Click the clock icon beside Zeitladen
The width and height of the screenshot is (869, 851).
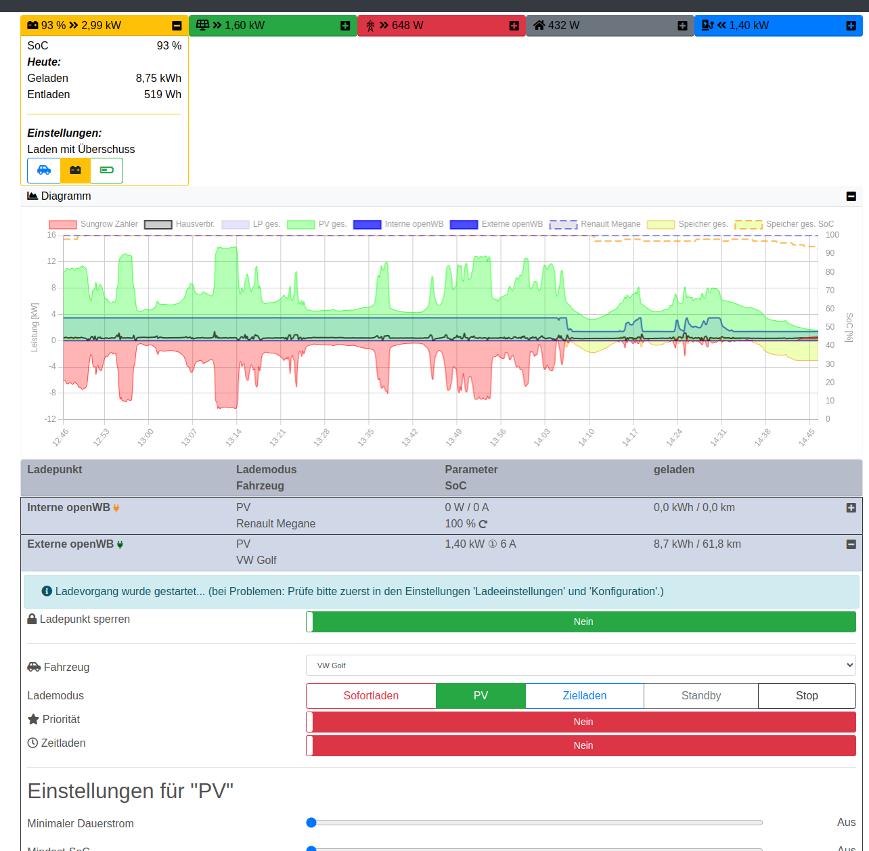point(32,743)
